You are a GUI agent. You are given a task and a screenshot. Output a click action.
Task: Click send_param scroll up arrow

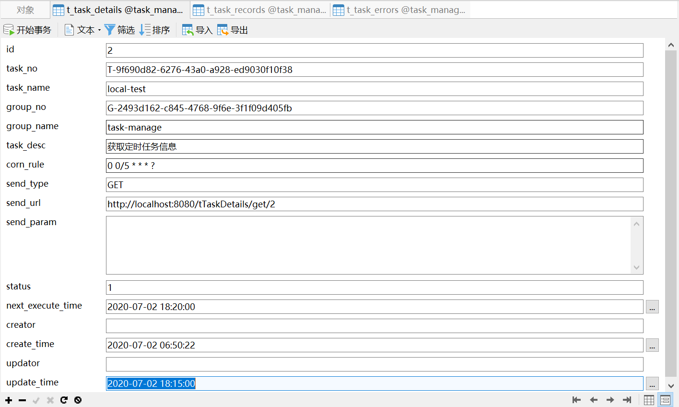point(637,224)
